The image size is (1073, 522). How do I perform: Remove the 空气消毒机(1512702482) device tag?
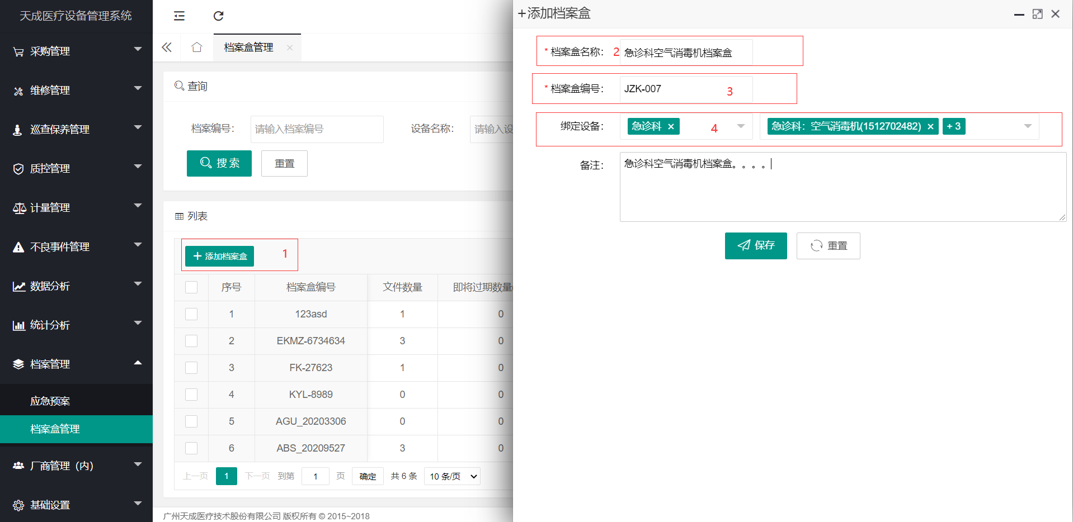tap(930, 127)
